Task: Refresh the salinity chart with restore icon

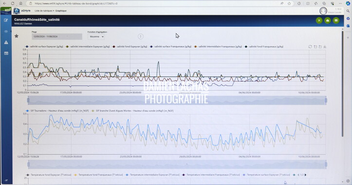Action: tap(310, 47)
